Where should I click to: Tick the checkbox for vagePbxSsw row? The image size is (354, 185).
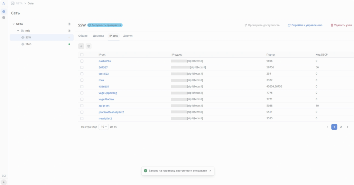(x=82, y=99)
